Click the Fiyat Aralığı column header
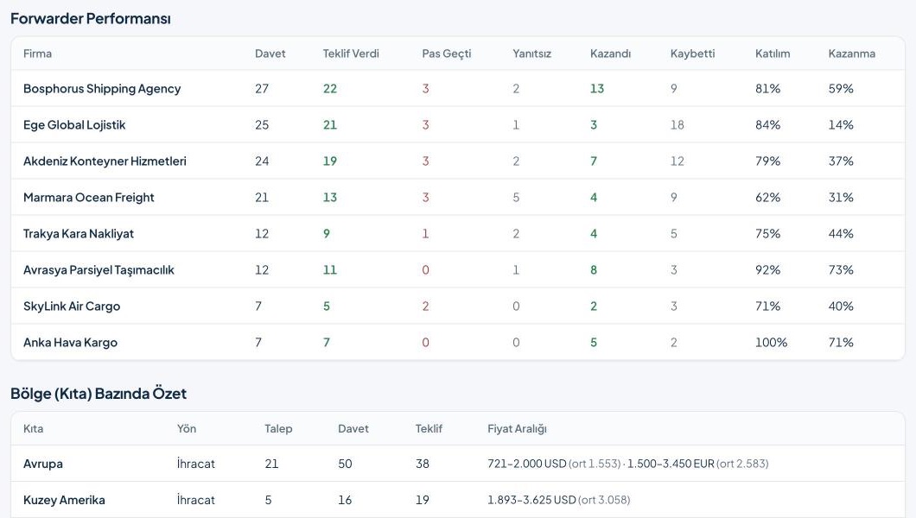The image size is (916, 518). pos(517,429)
